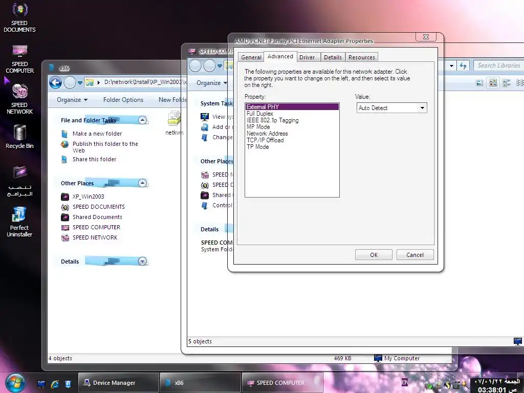Click the thumbnails view icon in toolbar
This screenshot has height=393, width=524.
493,83
